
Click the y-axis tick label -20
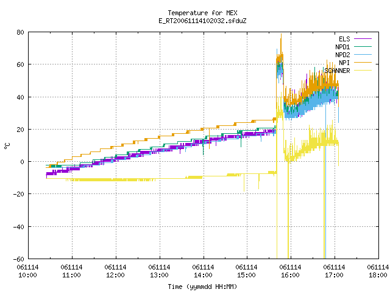pyautogui.click(x=19, y=194)
